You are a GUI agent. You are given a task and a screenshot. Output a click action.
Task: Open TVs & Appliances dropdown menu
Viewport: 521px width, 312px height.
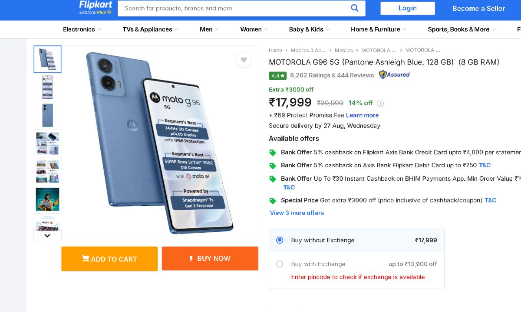150,29
